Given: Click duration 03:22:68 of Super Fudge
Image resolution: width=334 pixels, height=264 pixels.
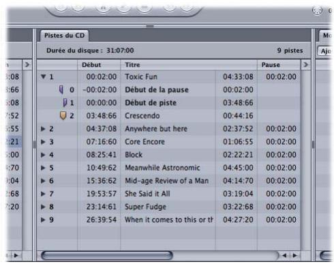Looking at the screenshot, I should (x=238, y=207).
